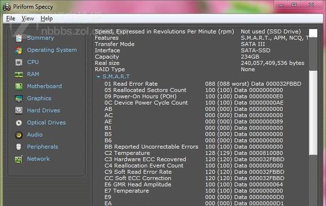This screenshot has width=326, height=206.
Task: Collapse the S.M.A.R.T tree arrow
Action: pos(98,77)
